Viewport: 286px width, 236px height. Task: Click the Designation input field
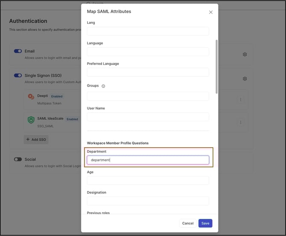148,201
